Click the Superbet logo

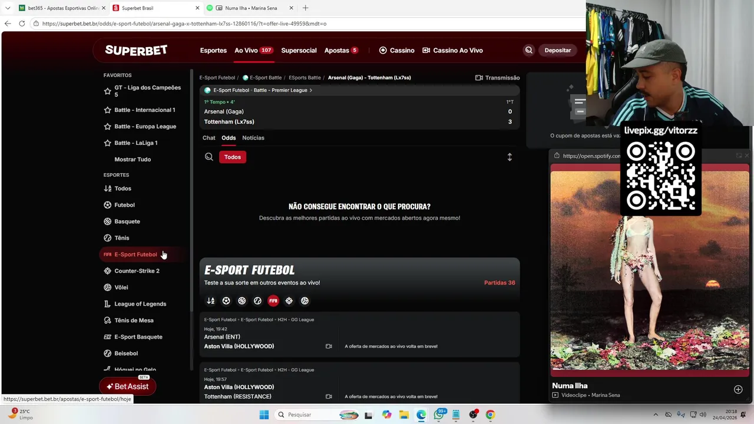[x=136, y=51]
